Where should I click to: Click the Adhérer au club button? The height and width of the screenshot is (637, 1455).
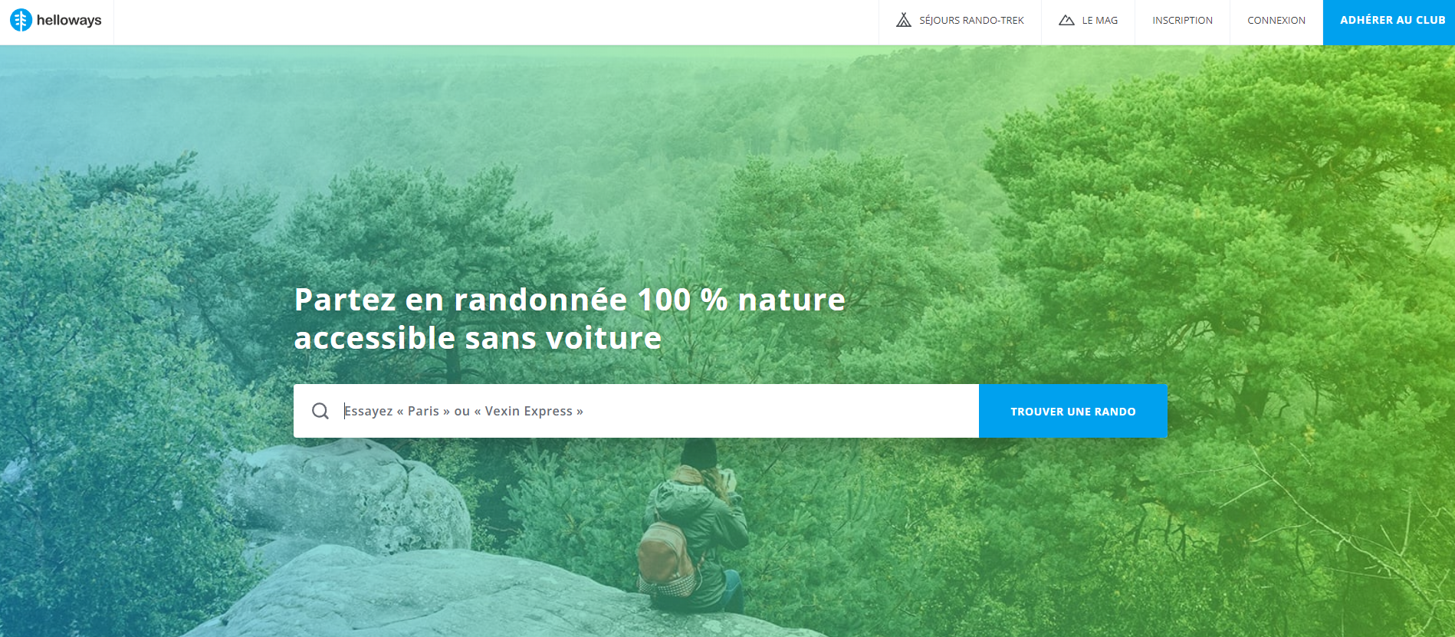click(x=1389, y=21)
